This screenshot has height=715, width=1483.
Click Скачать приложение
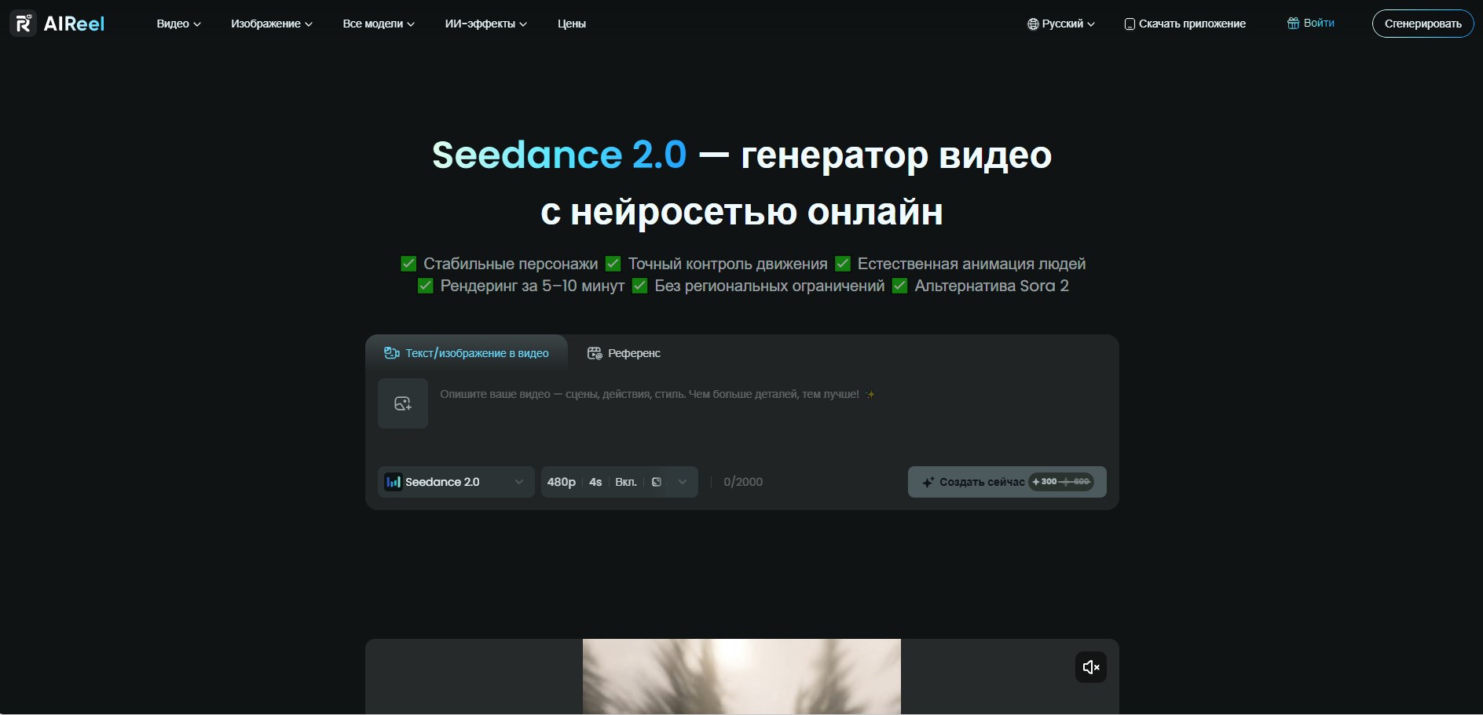pos(1185,24)
